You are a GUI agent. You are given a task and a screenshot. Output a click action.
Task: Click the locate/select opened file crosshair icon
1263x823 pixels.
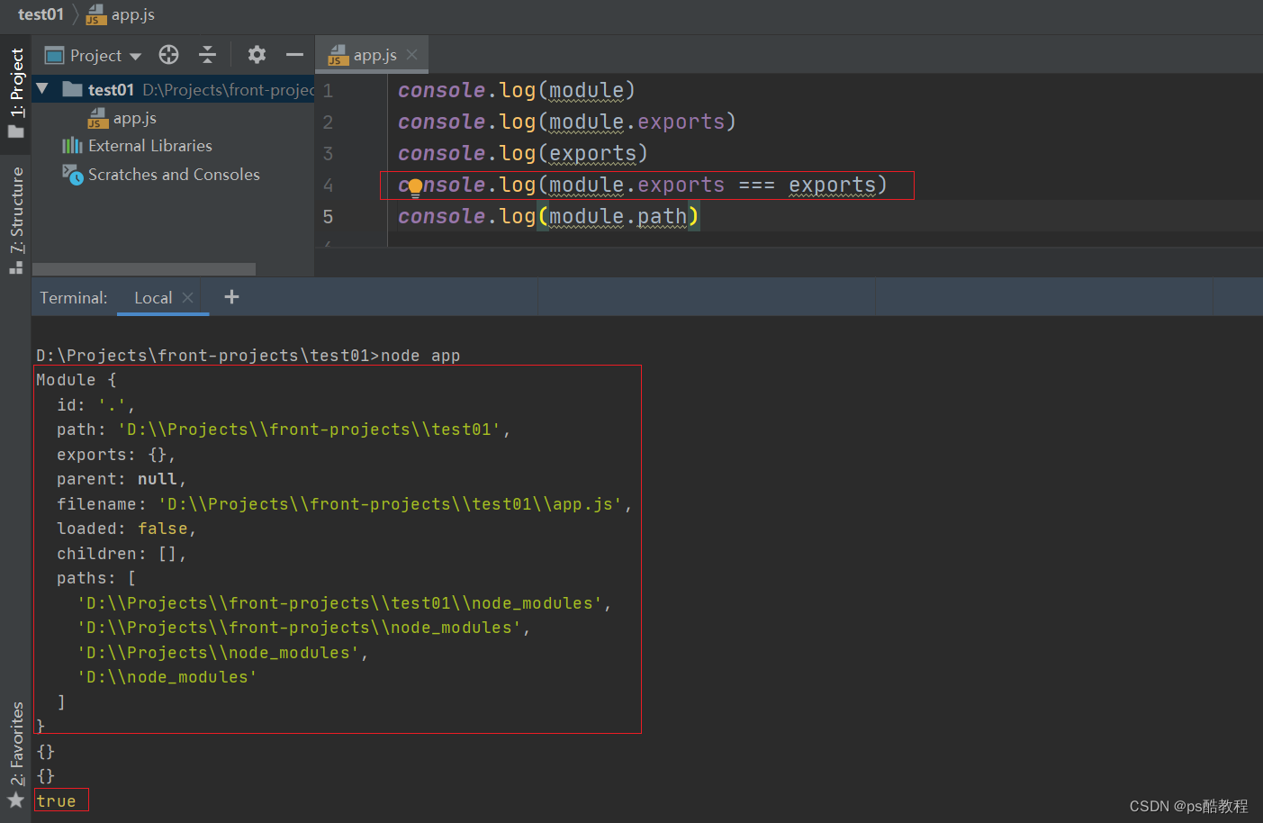click(x=168, y=55)
